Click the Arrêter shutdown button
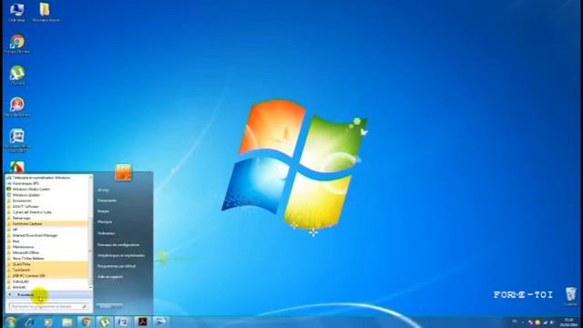 pyautogui.click(x=106, y=306)
